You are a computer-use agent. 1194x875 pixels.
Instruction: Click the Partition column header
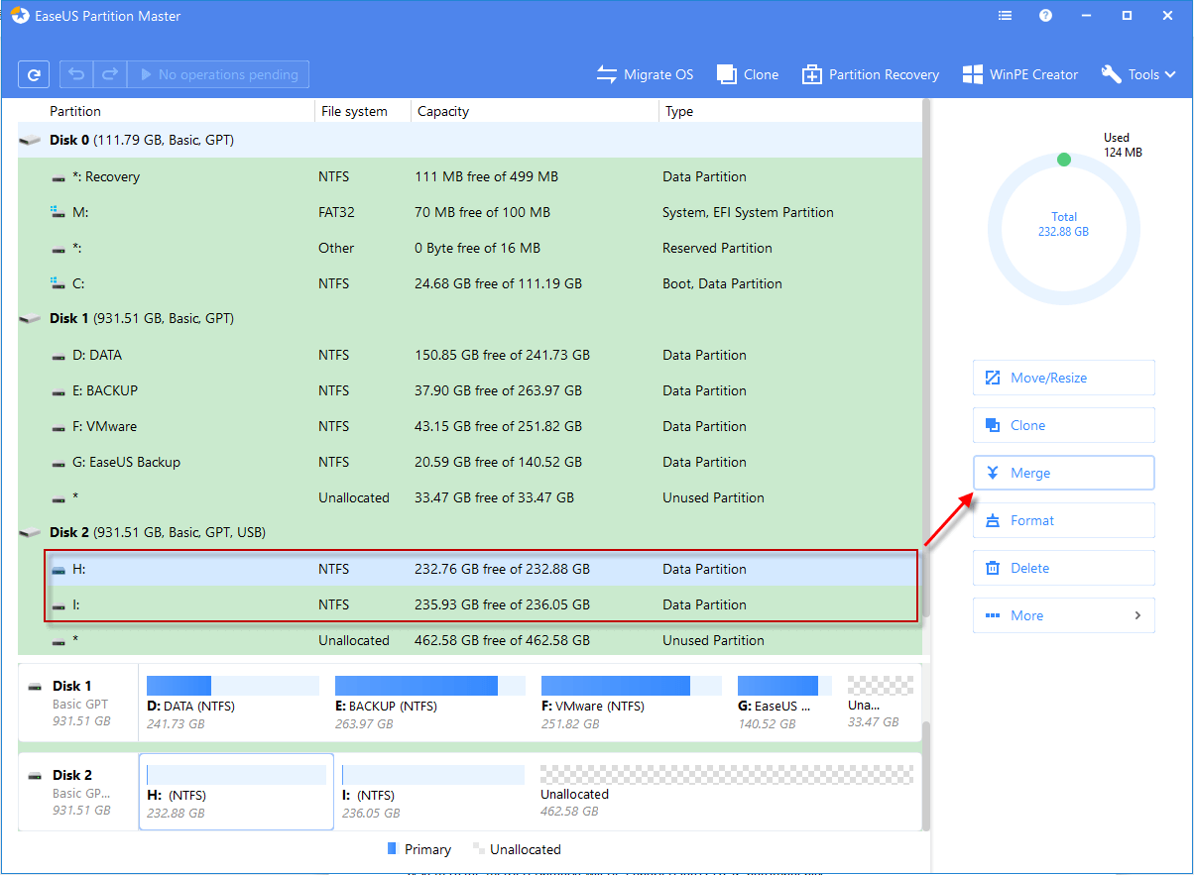pyautogui.click(x=75, y=111)
